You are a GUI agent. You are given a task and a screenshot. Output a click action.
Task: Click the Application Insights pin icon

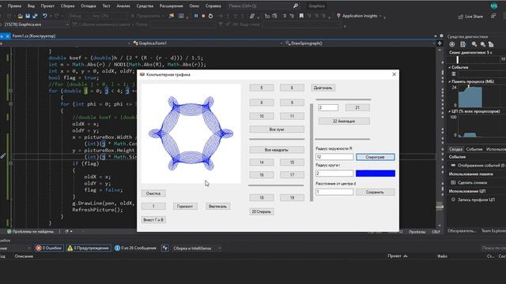click(x=338, y=16)
